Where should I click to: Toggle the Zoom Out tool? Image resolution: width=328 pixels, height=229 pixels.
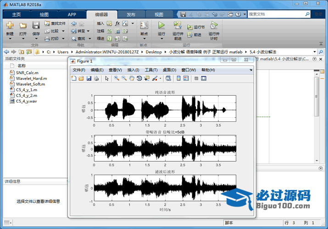124,78
